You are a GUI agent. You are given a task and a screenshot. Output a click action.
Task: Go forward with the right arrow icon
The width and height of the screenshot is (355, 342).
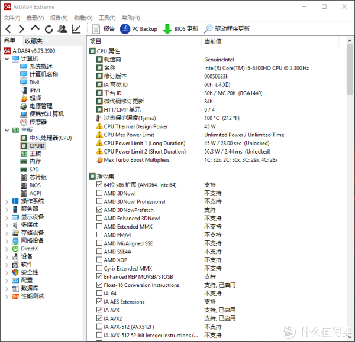coord(21,29)
